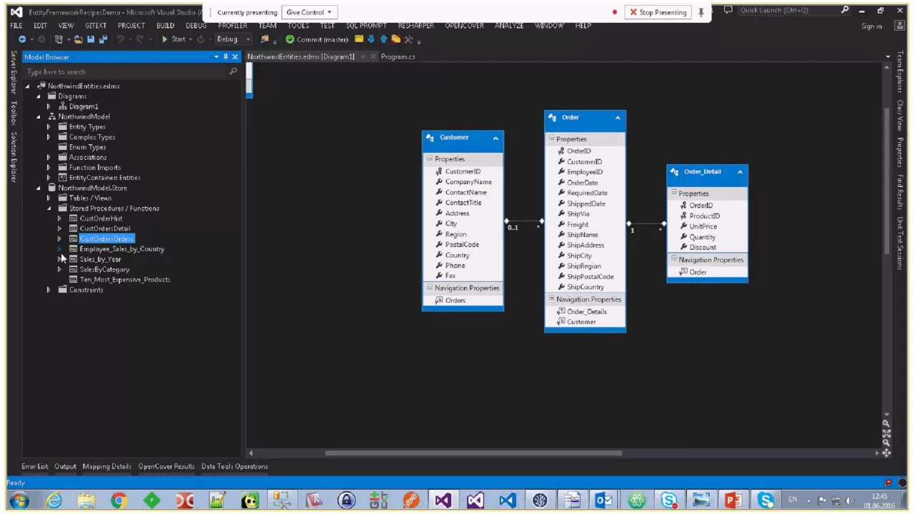
Task: Expand the Complex Types tree node
Action: click(49, 137)
